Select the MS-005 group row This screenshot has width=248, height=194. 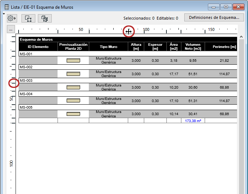(128, 107)
